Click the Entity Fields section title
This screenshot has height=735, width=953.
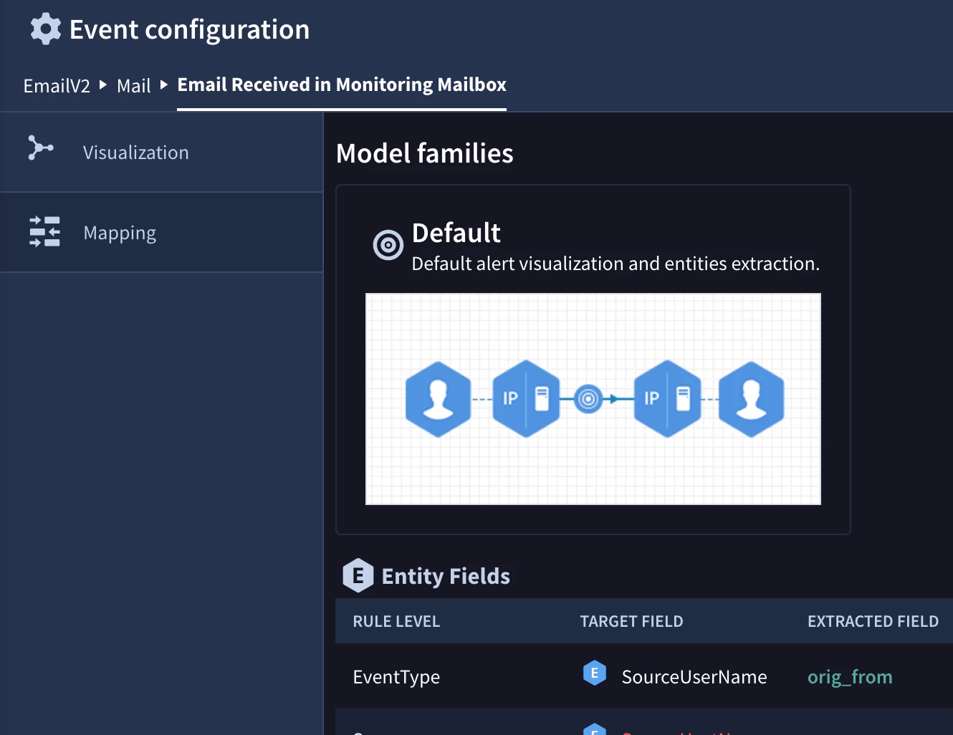[x=446, y=576]
